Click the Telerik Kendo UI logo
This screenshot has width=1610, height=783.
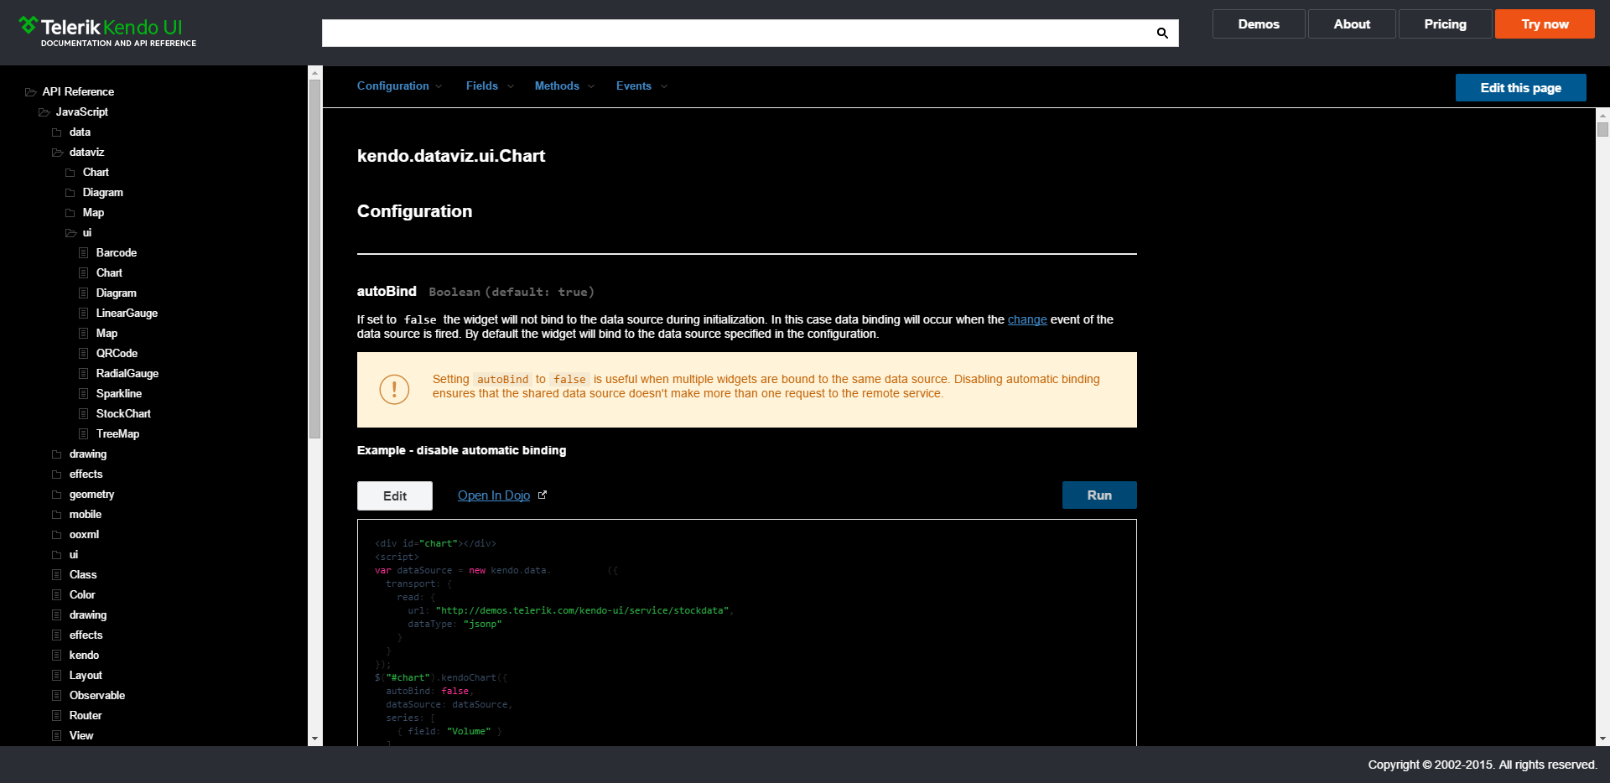coord(107,32)
